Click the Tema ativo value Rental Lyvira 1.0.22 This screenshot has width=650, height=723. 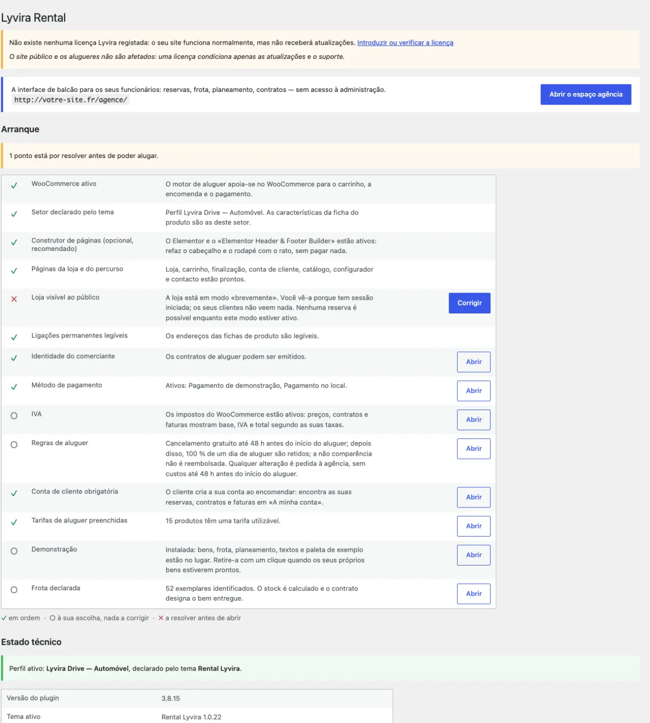(x=191, y=717)
